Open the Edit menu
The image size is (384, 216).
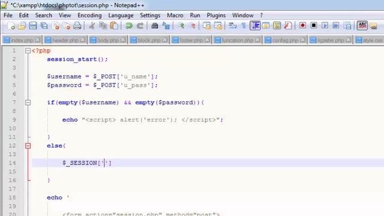24,15
